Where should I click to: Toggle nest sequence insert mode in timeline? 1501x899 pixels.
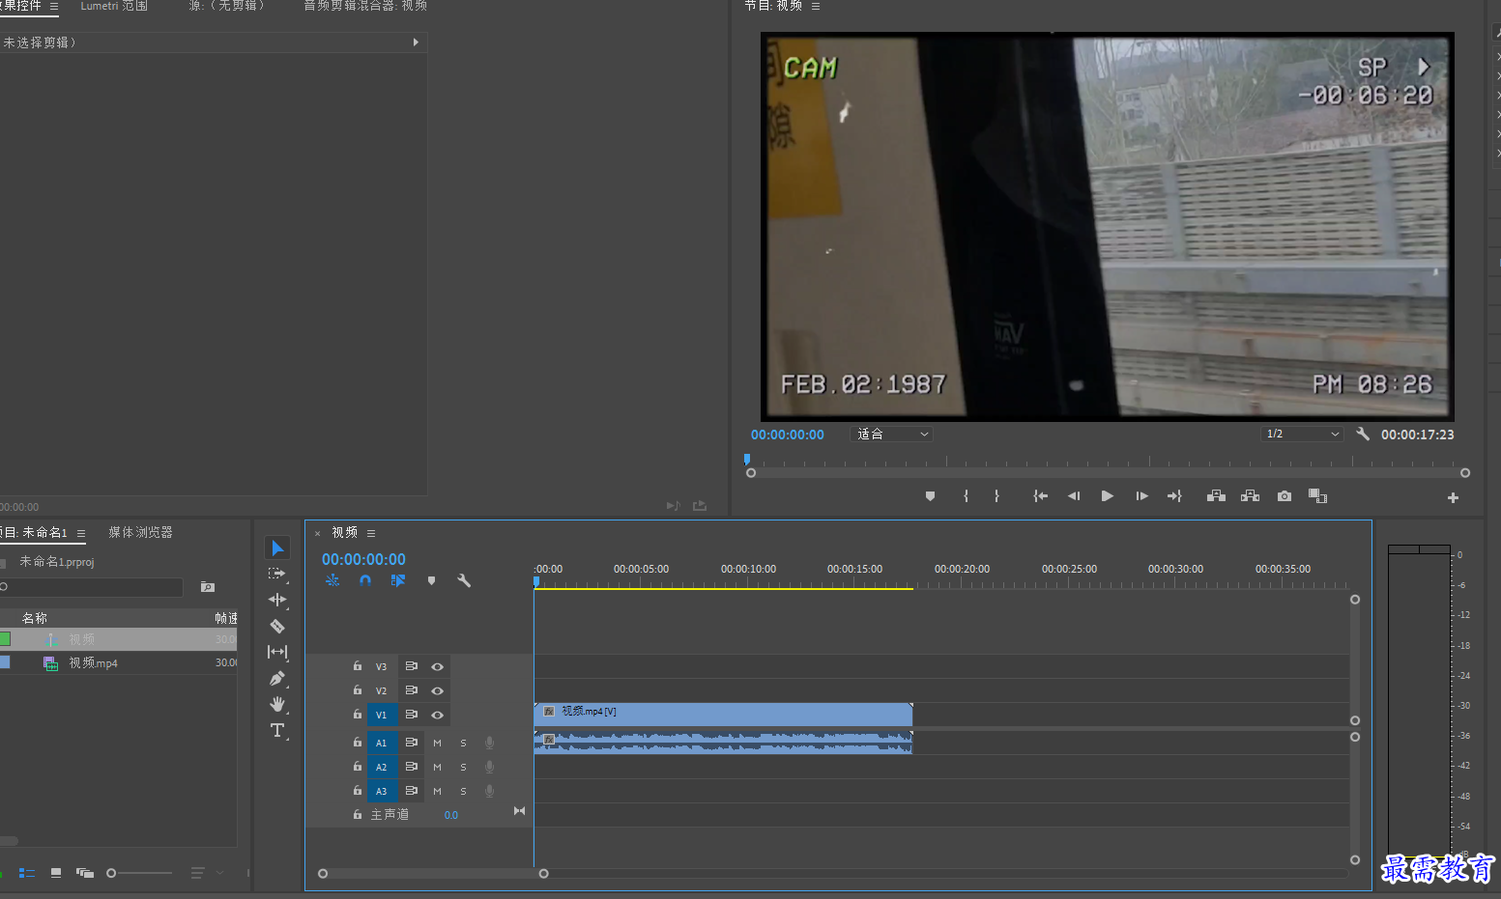tap(332, 580)
